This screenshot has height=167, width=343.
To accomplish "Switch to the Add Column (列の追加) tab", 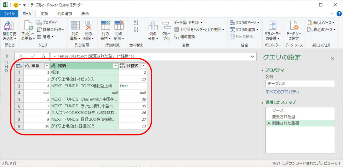I will pos(65,13).
